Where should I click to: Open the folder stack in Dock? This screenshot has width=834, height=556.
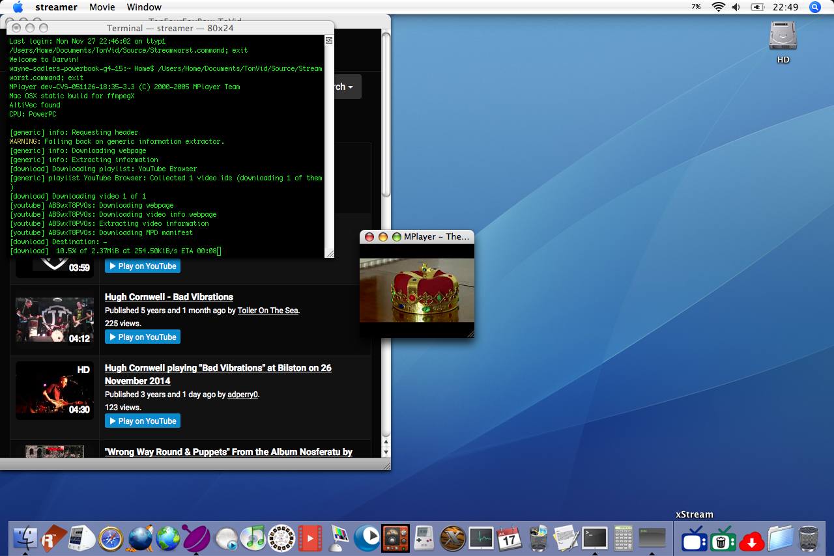click(x=780, y=538)
